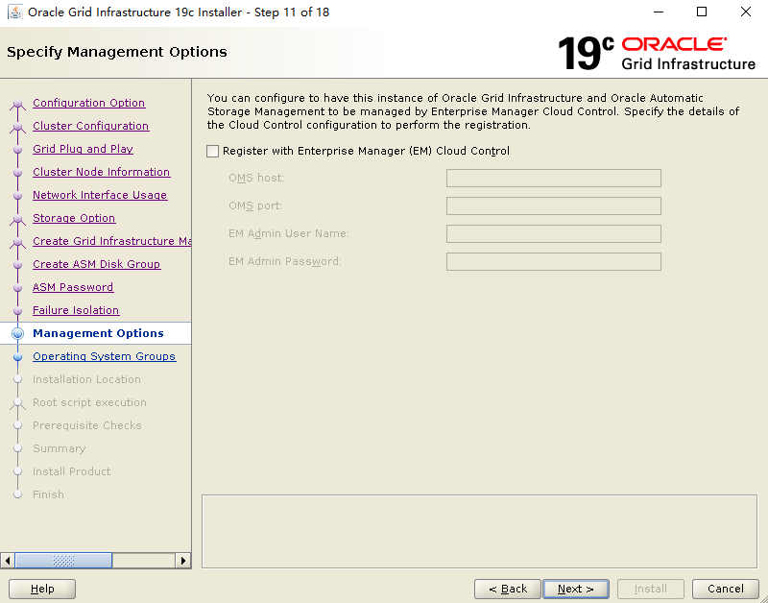Open the Help dialog
Screen dimensions: 768x603
(41, 589)
